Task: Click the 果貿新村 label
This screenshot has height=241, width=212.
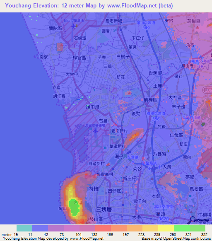Action: 105,174
